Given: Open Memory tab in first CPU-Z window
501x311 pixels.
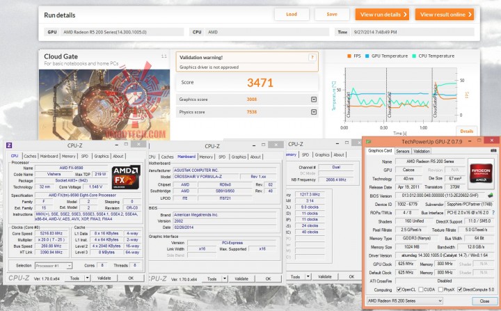Looking at the screenshot, I should tap(69, 156).
